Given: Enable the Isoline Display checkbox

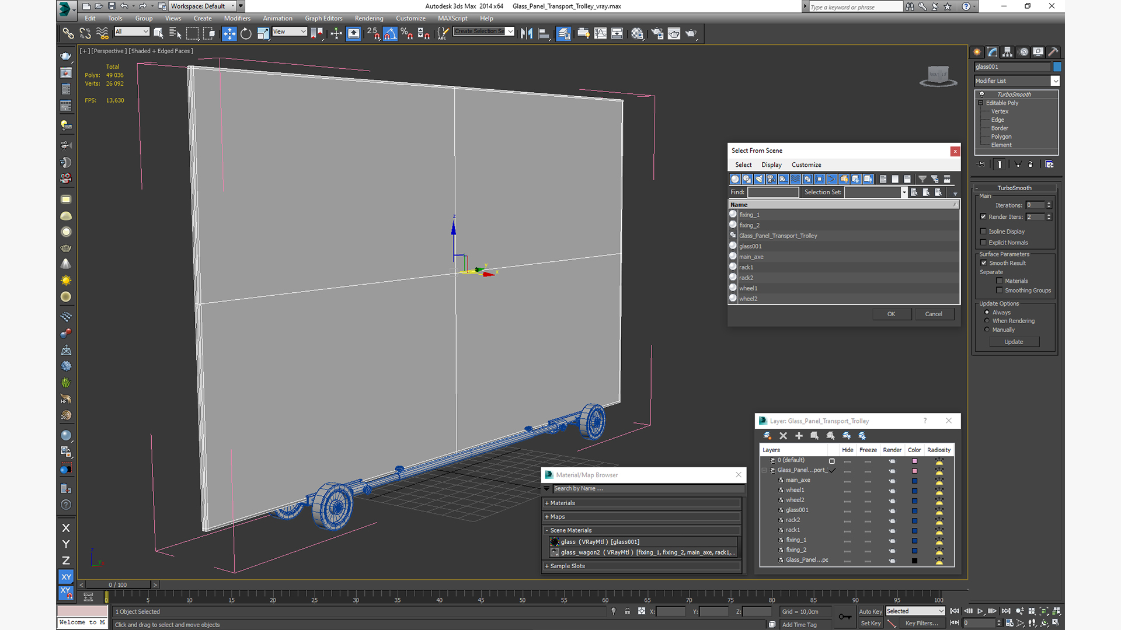Looking at the screenshot, I should click(983, 232).
